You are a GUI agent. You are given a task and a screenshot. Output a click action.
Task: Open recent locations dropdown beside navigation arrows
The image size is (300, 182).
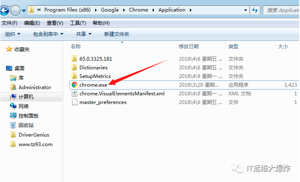click(x=24, y=10)
